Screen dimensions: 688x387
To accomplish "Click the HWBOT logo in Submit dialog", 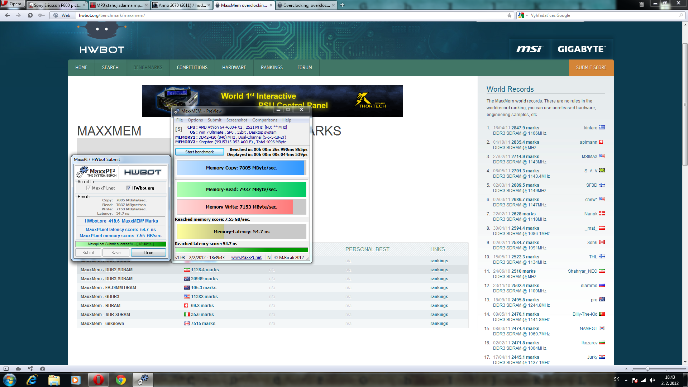I will tap(143, 172).
